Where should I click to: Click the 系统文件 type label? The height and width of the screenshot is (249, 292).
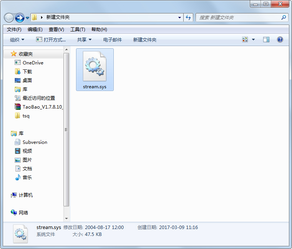46,234
